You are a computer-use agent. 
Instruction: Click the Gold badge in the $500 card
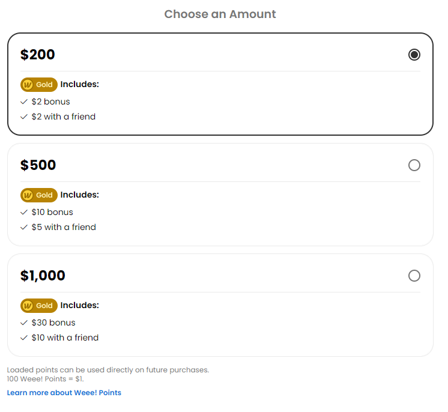[x=39, y=195]
